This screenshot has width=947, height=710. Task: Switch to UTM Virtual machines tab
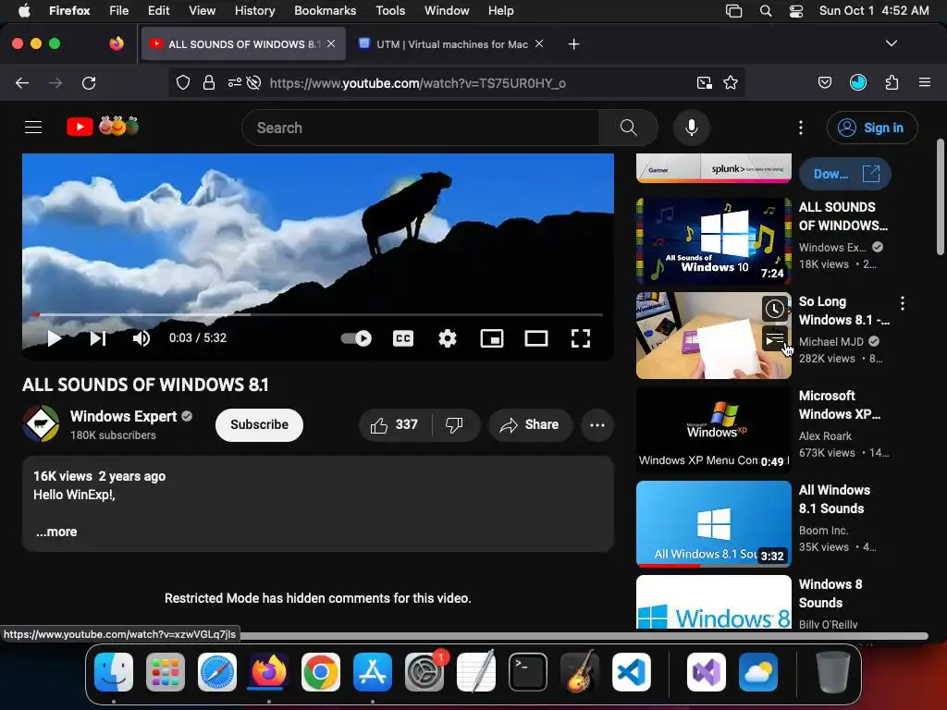[x=451, y=44]
